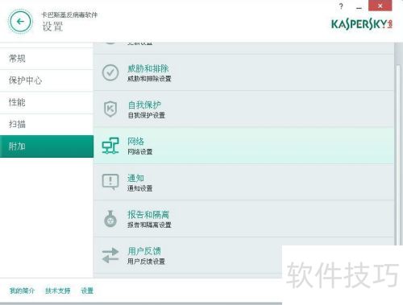Select the 常规 settings tab
Screen dimensions: 403x305
point(47,59)
